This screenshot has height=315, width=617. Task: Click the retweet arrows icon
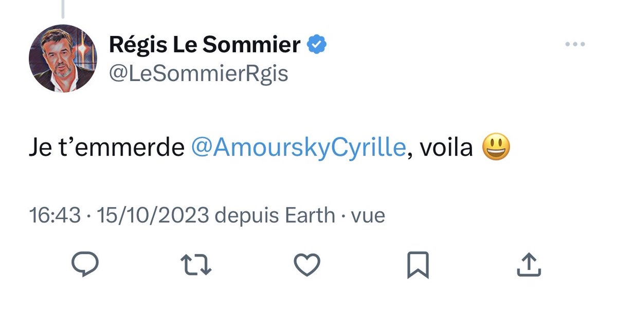(x=197, y=264)
